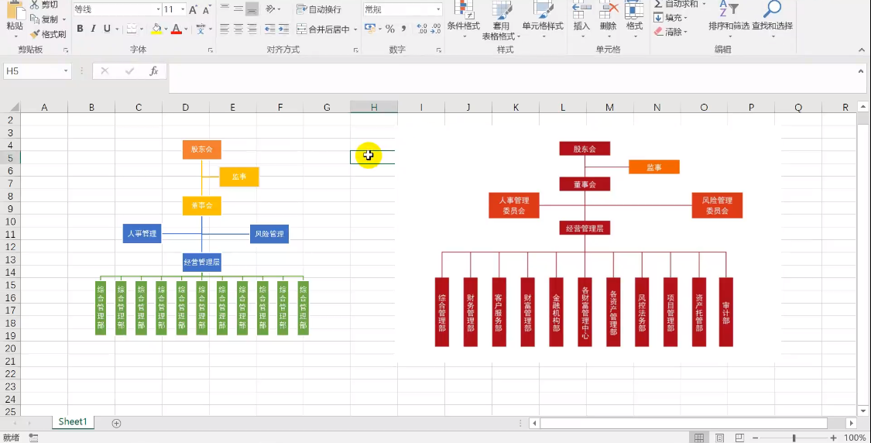Click Delete cells (删除)
This screenshot has width=871, height=443.
pyautogui.click(x=609, y=19)
